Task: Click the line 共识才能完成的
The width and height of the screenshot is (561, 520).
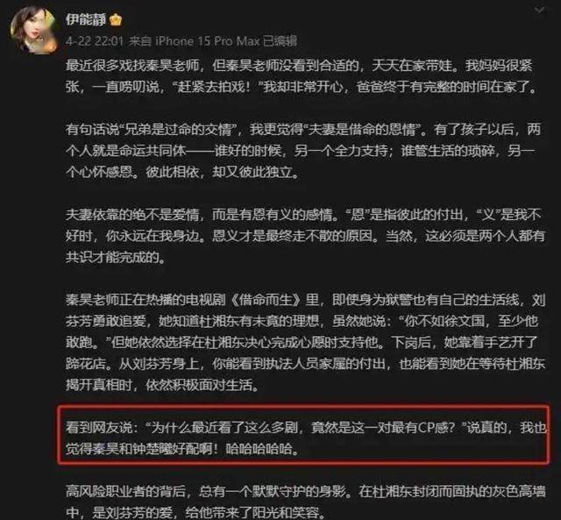Action: [x=116, y=257]
